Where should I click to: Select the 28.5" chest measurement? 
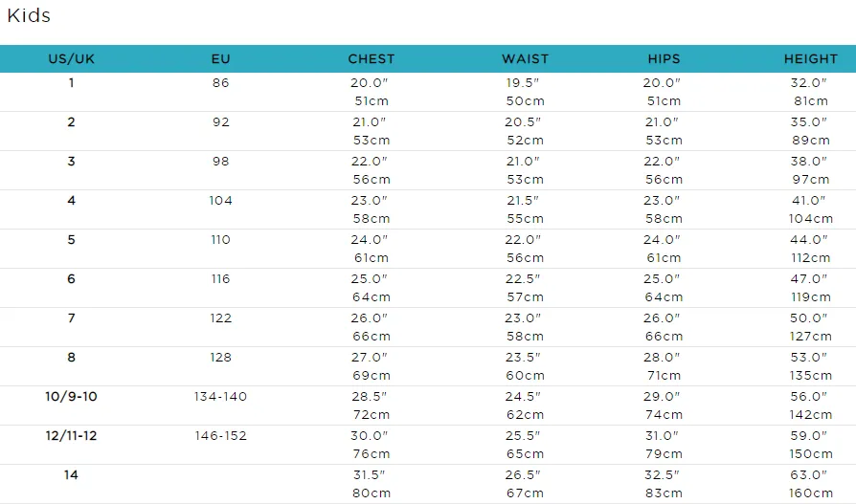[x=369, y=397]
